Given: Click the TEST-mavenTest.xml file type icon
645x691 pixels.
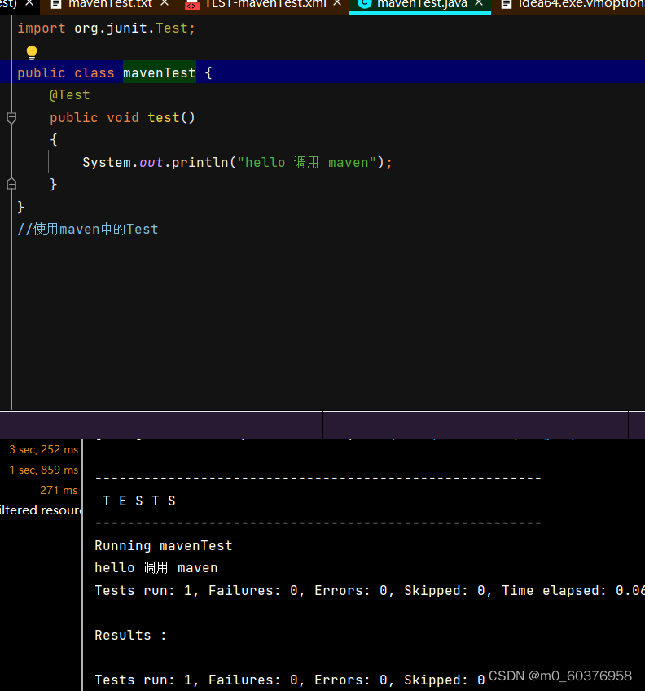Looking at the screenshot, I should pyautogui.click(x=191, y=4).
